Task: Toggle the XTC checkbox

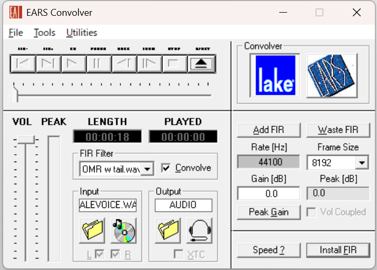Action: point(179,255)
